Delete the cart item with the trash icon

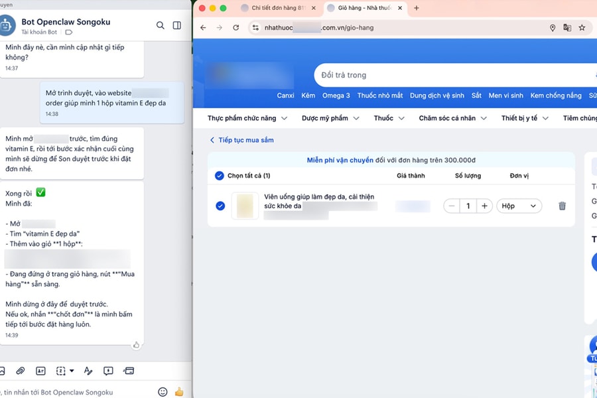(562, 206)
